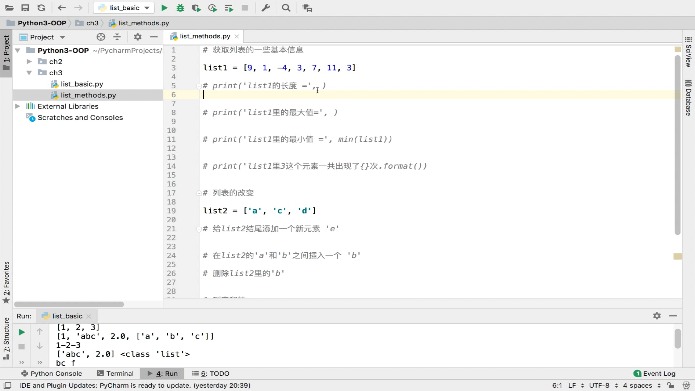Open the 6: TODO tab
Screen dimensions: 695x391
click(211, 373)
